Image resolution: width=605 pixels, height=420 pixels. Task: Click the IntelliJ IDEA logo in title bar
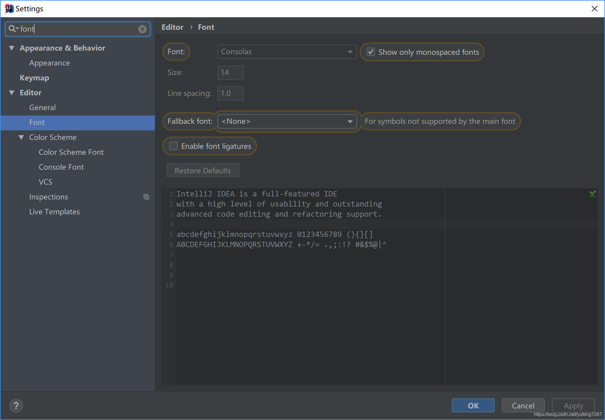(9, 9)
